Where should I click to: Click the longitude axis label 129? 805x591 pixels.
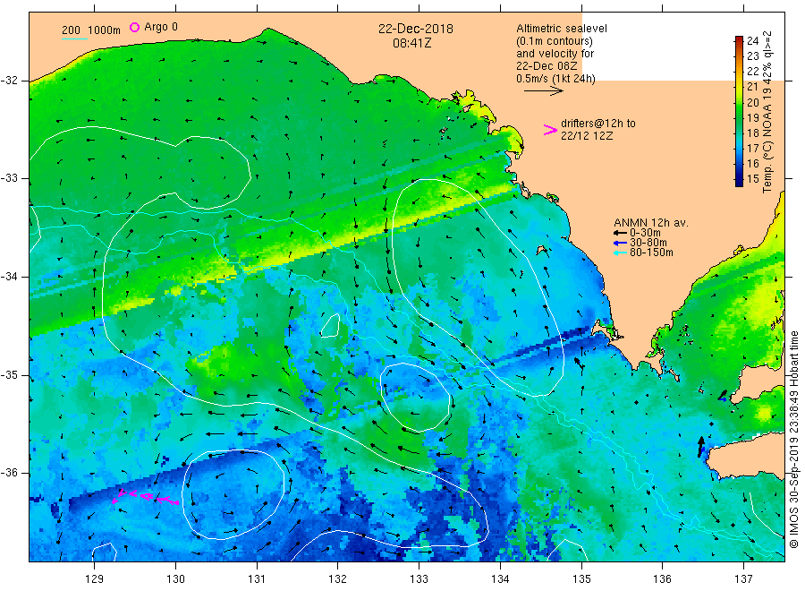pyautogui.click(x=95, y=579)
